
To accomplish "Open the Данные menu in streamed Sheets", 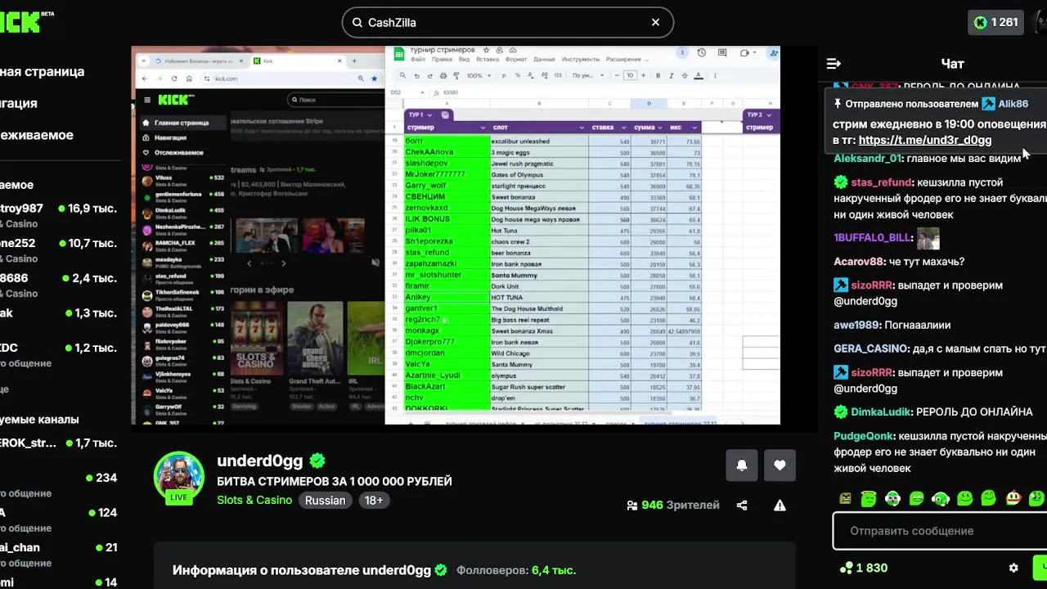I will (544, 60).
